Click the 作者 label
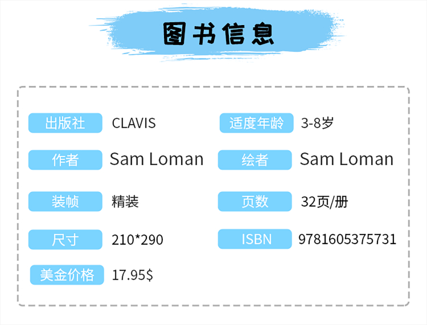 click(x=65, y=160)
